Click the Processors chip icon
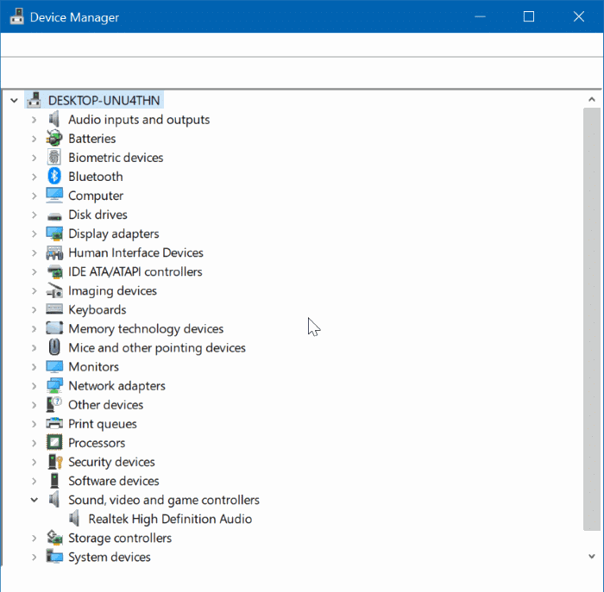 click(x=54, y=442)
